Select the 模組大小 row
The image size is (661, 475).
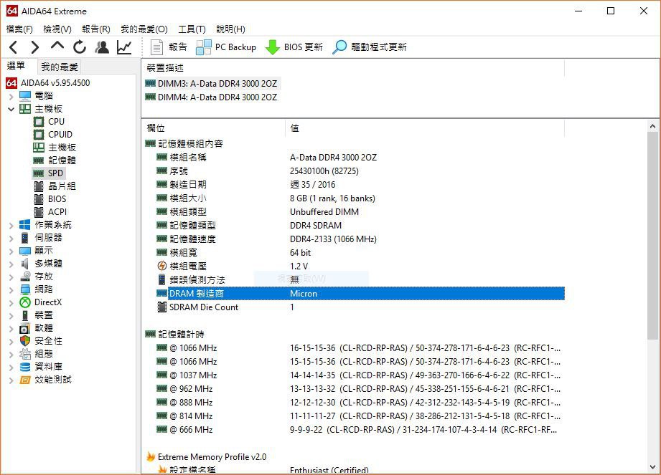(360, 198)
